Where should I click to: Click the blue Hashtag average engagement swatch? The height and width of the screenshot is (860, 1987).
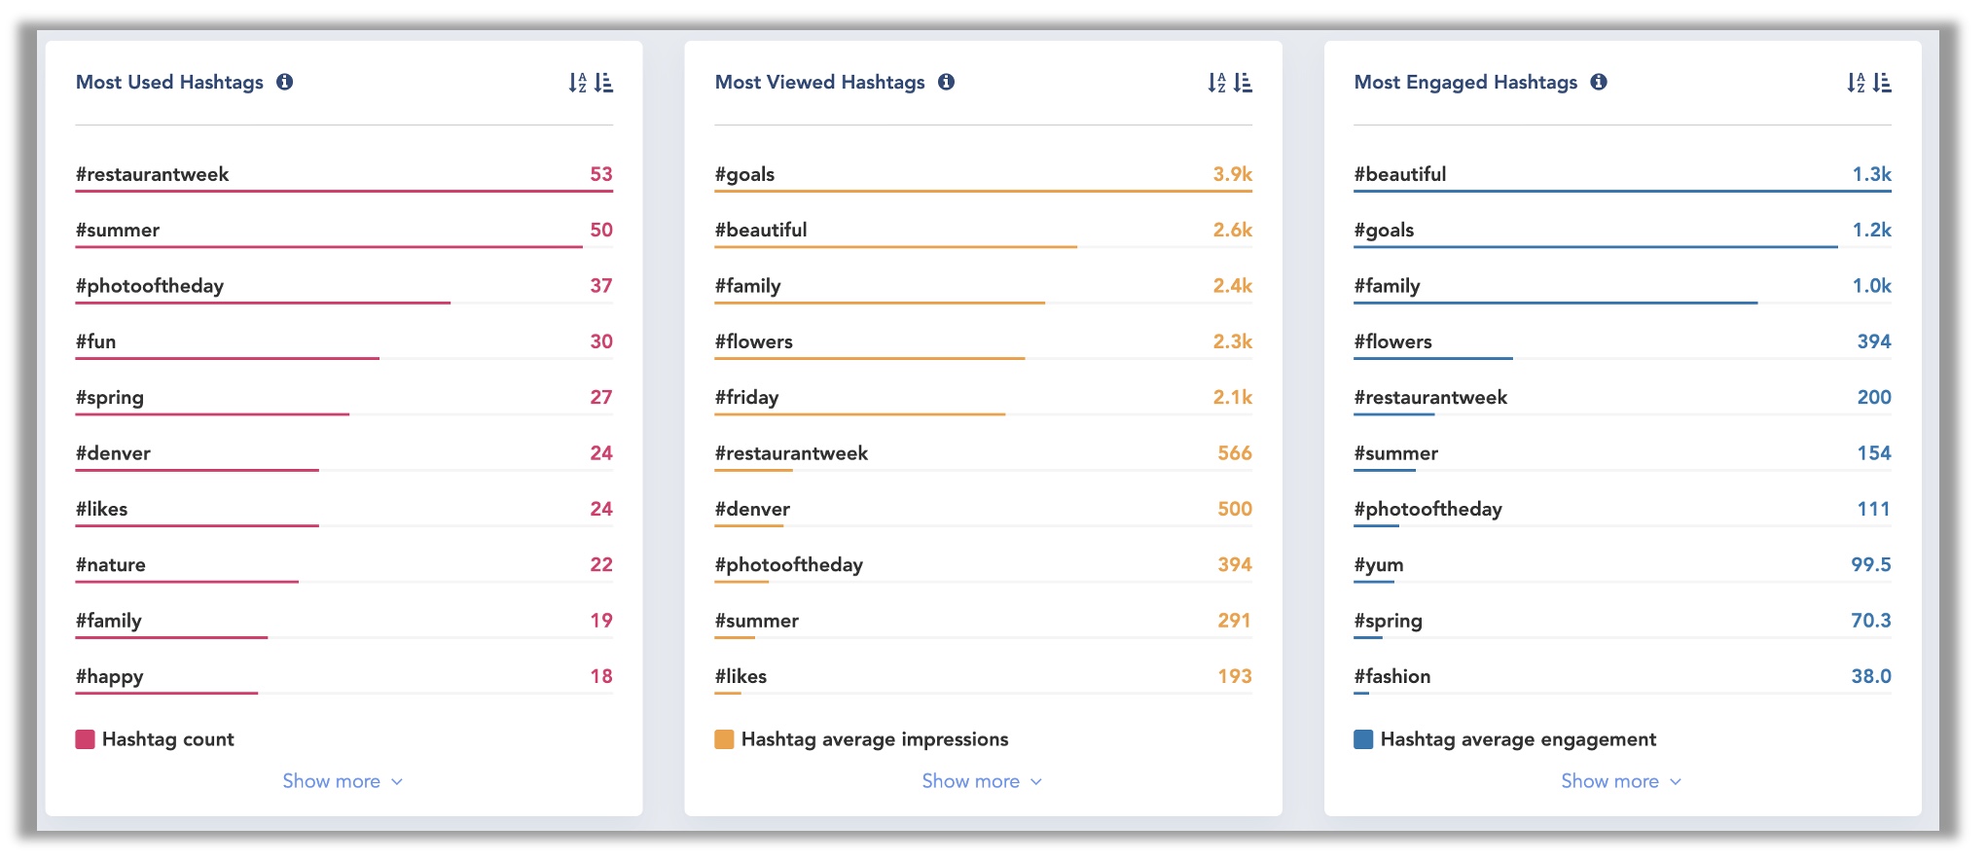click(x=1363, y=739)
